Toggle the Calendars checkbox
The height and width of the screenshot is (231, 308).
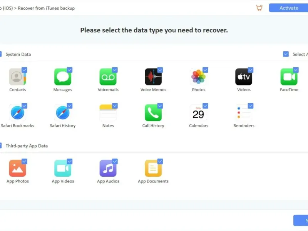point(205,106)
